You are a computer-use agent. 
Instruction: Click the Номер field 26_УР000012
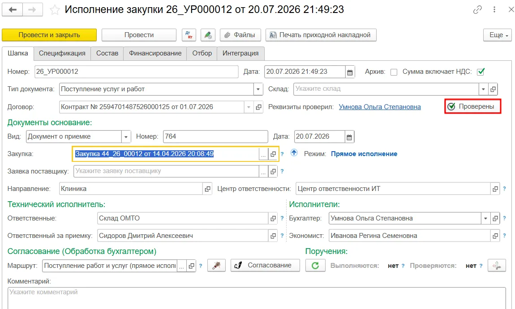coord(136,72)
